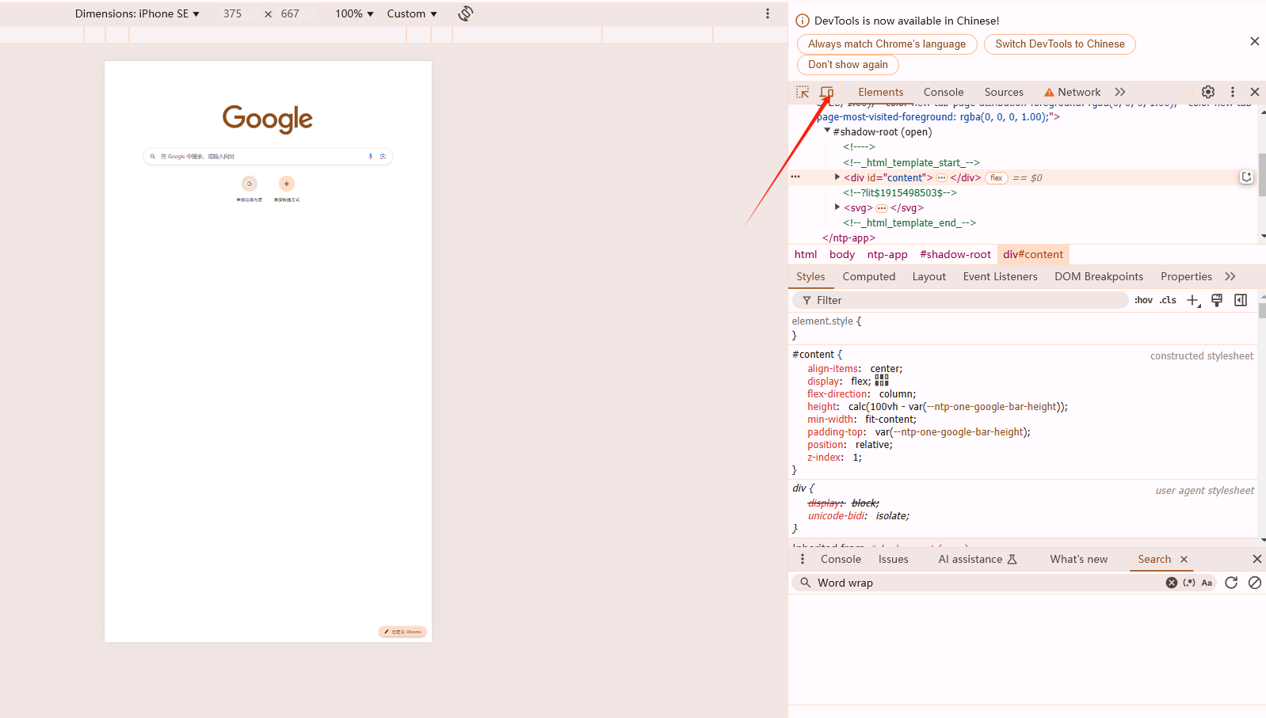Dismiss the DevTools language notification
This screenshot has width=1266, height=718.
pos(1254,41)
